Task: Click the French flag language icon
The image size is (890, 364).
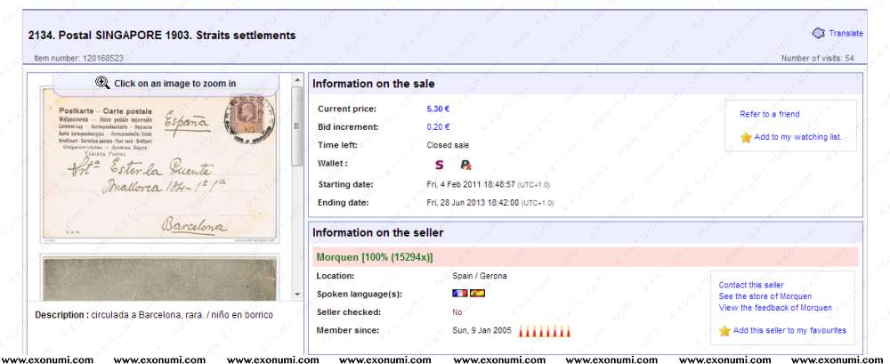Action: 459,293
